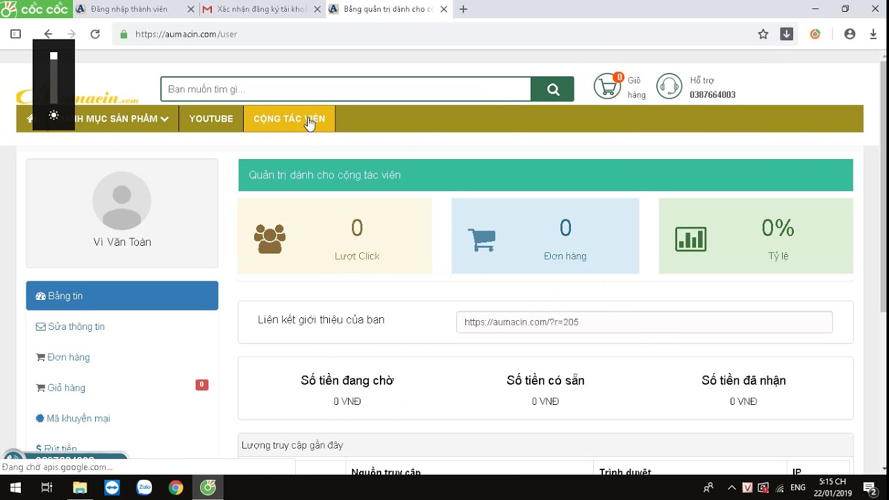This screenshot has height=500, width=889.
Task: Open Zalo from the taskbar
Action: pos(144,487)
